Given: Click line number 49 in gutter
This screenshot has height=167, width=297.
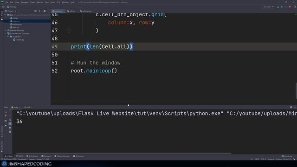Looking at the screenshot, I should 55,46.
